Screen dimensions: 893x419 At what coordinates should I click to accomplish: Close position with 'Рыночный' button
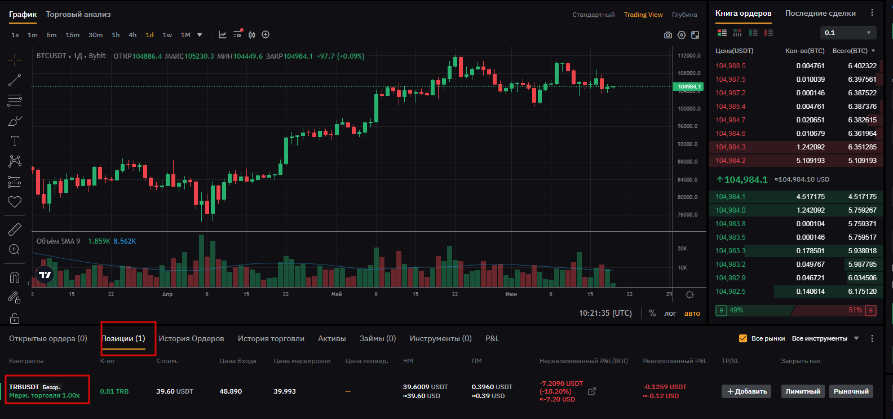click(x=851, y=391)
